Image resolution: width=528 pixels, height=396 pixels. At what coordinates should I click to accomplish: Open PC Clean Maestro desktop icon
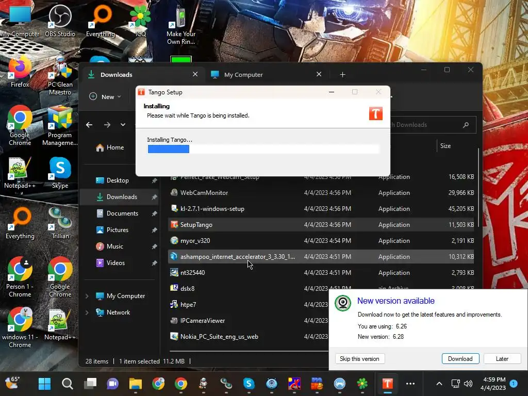click(x=60, y=75)
